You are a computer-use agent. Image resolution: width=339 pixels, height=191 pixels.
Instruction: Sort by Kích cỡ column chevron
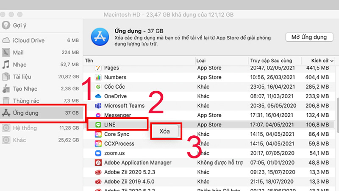click(331, 61)
